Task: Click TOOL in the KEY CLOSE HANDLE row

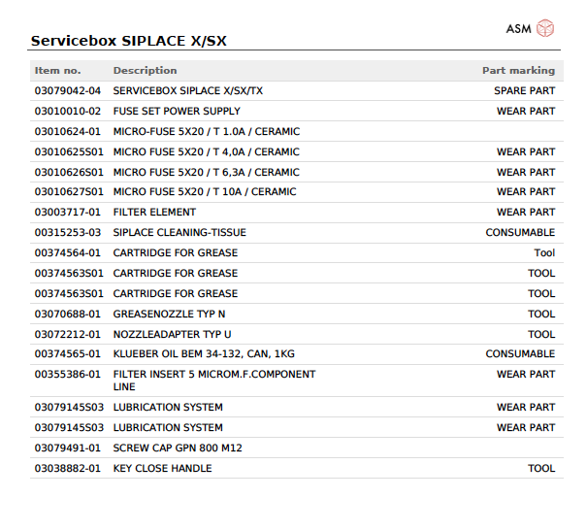Action: (541, 469)
